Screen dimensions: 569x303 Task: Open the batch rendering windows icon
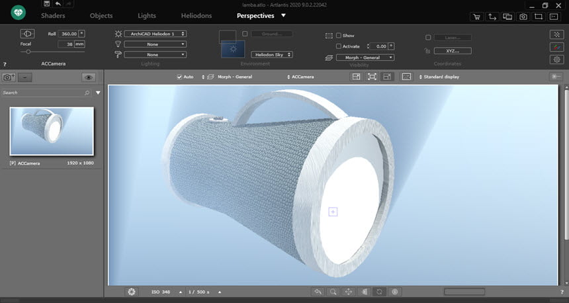click(x=507, y=17)
